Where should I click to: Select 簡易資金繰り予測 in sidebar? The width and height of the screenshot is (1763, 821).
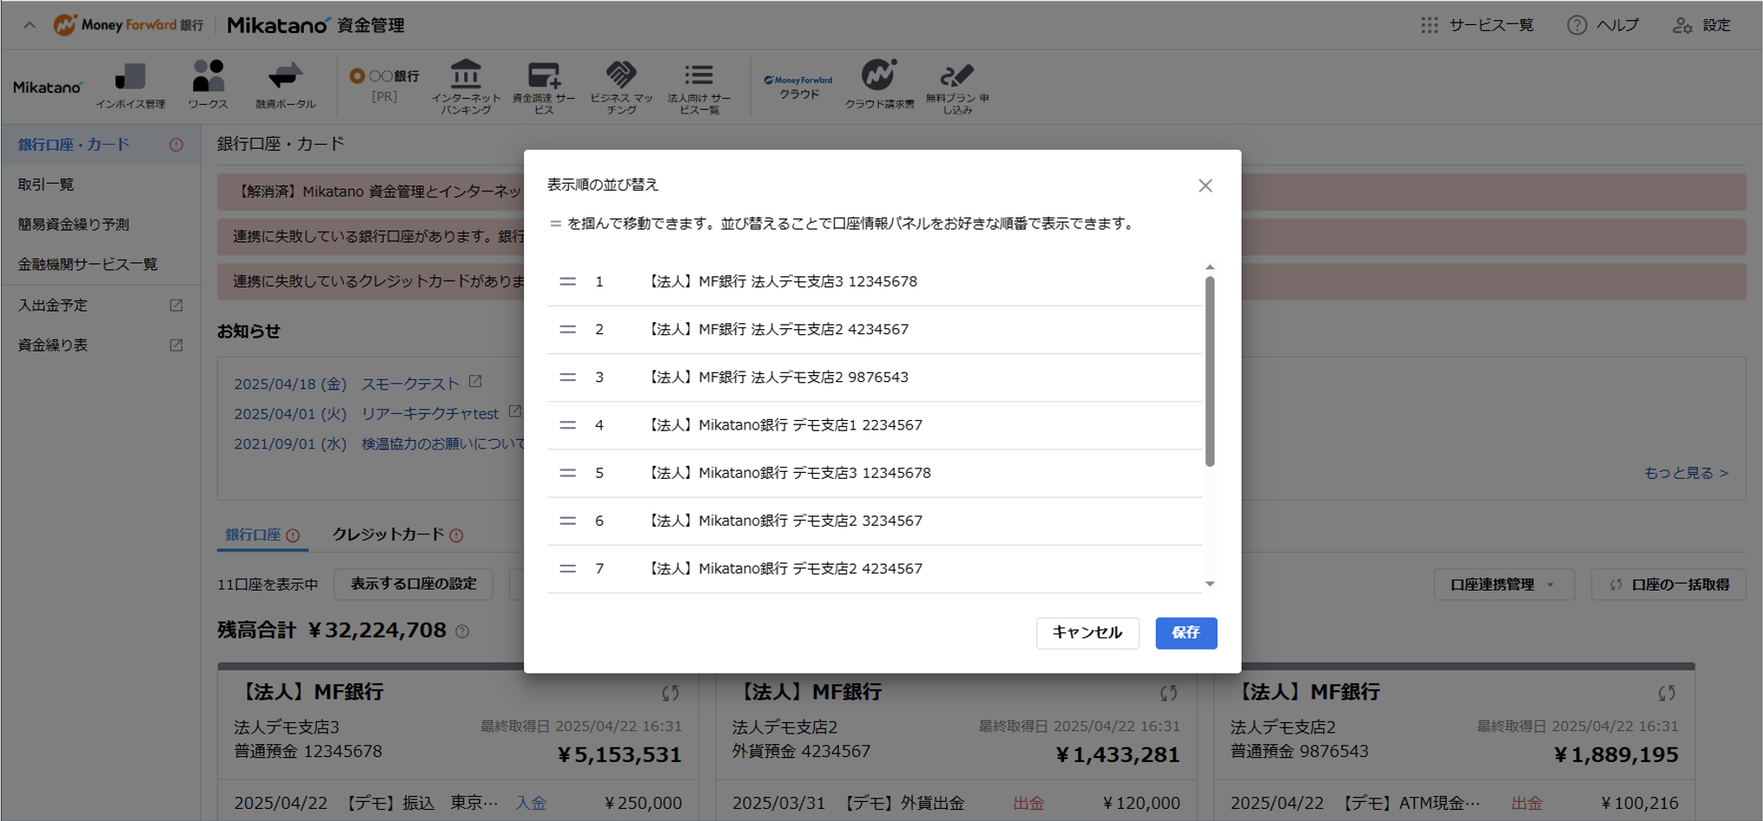tap(100, 224)
